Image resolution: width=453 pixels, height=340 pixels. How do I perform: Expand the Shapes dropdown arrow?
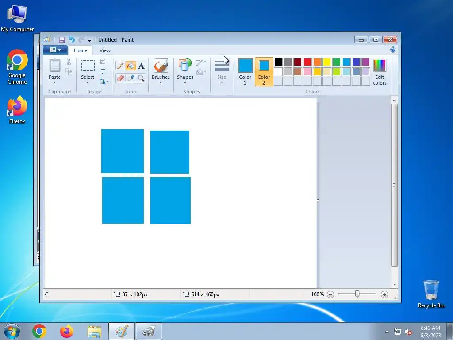coord(185,83)
